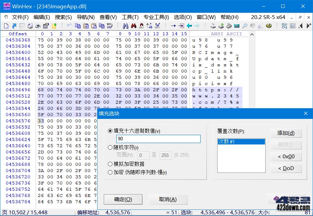Click the blue back navigation arrow
The height and width of the screenshot is (216, 313).
coord(190,25)
